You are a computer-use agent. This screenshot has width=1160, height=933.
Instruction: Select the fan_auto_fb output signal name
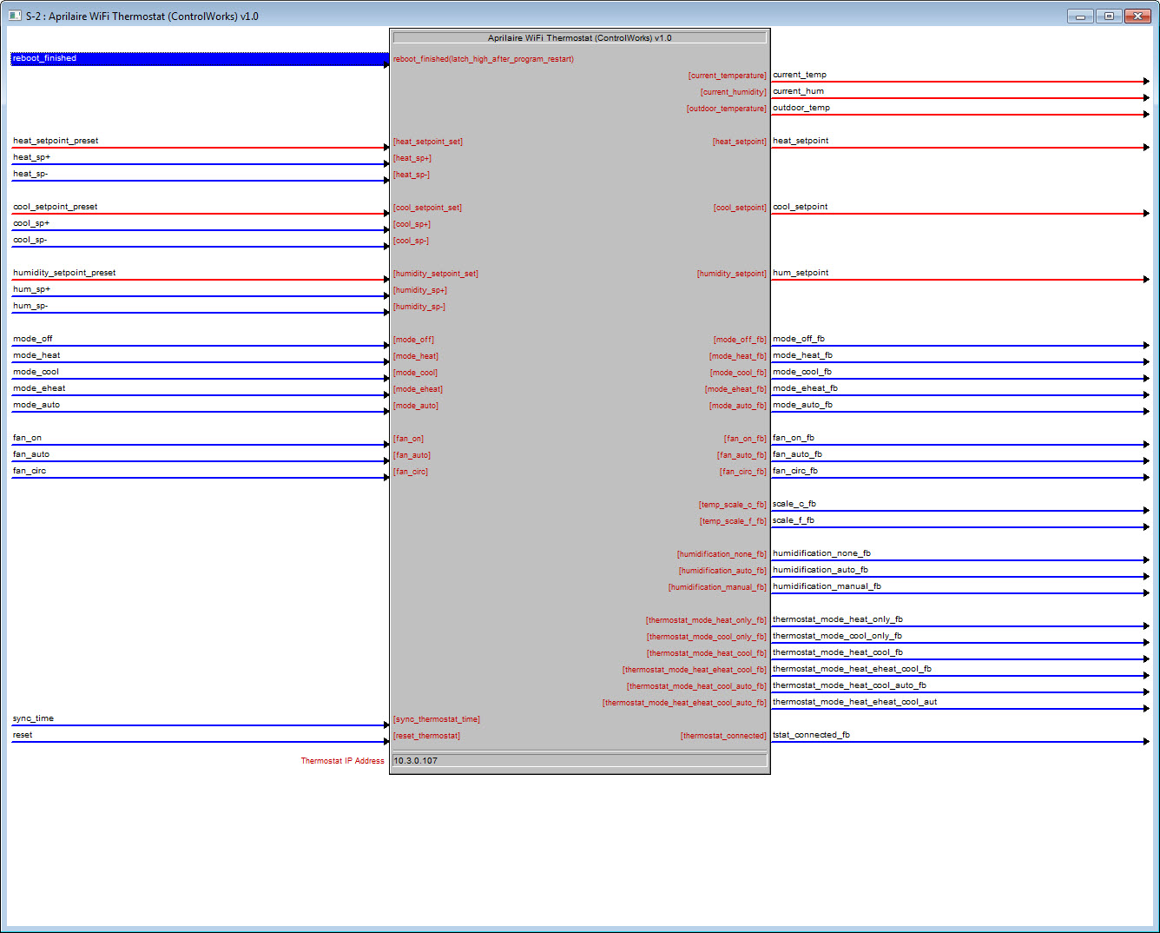[798, 454]
